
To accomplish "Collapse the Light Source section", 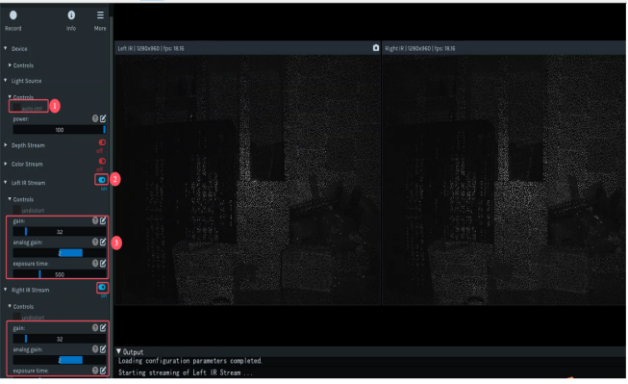I will point(6,80).
